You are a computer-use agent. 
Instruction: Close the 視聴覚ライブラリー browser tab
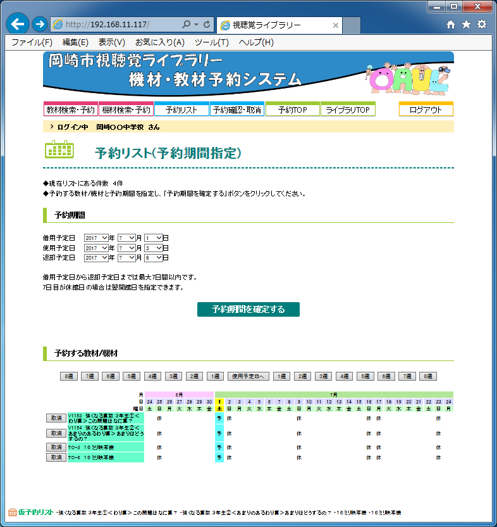pyautogui.click(x=336, y=25)
